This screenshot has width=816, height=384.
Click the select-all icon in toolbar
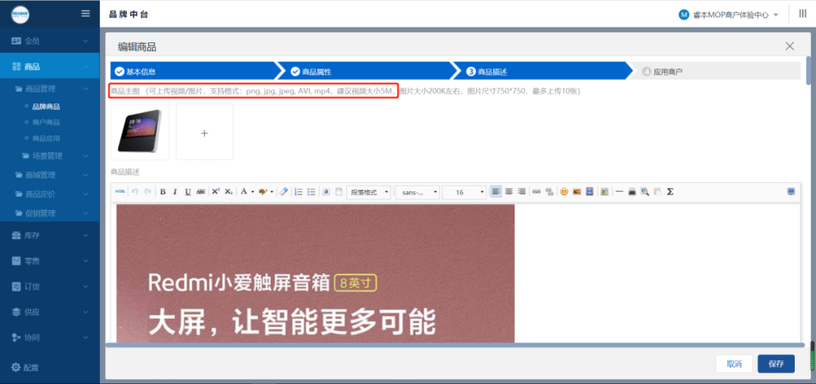326,191
